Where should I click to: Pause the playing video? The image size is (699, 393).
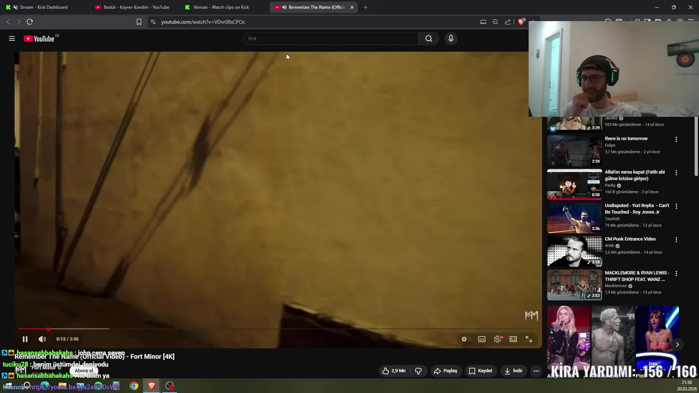coord(25,339)
